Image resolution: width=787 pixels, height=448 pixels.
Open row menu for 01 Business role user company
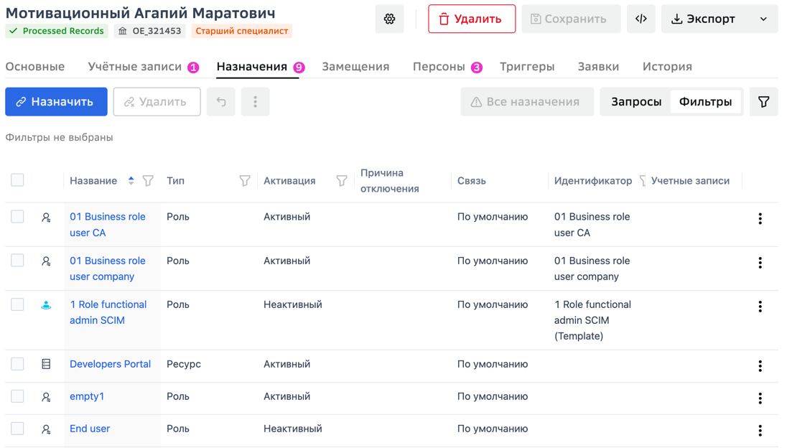tap(760, 263)
